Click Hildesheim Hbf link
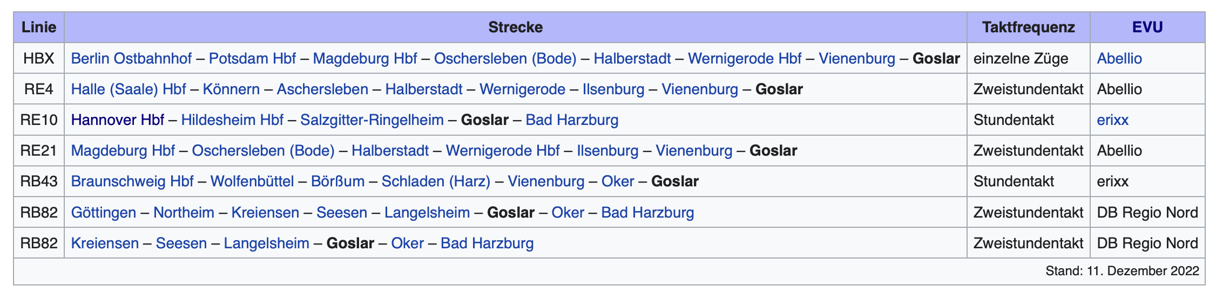 pos(232,120)
